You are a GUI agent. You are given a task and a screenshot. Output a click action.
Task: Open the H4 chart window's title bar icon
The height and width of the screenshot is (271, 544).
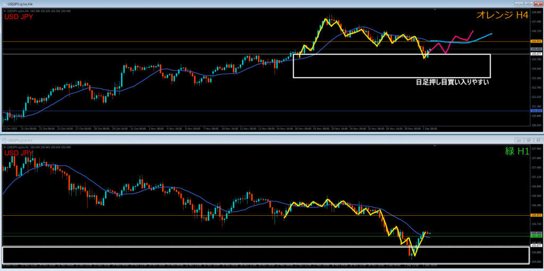4,4
